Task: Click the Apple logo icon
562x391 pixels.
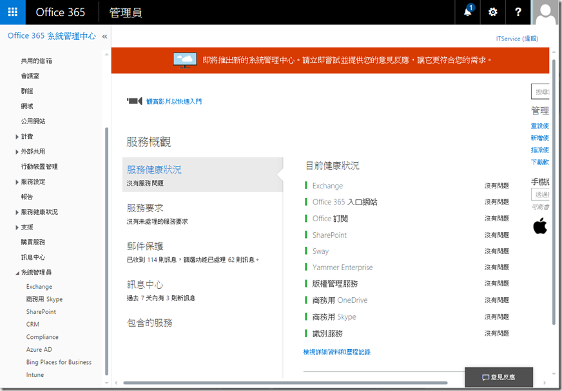Action: pyautogui.click(x=539, y=226)
